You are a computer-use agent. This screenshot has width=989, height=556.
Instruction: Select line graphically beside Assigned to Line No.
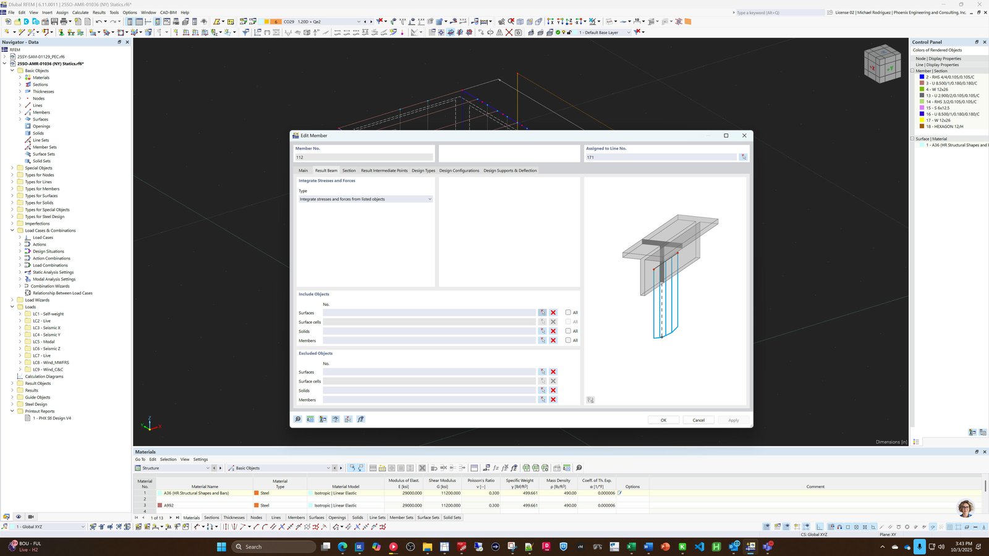[x=743, y=157]
